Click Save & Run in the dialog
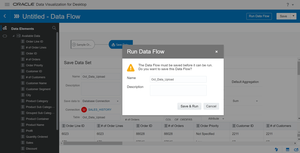Screen dimensions: 300x153 [189, 106]
